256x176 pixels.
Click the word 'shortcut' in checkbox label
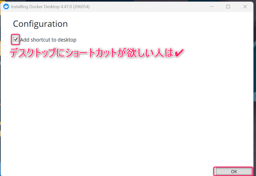(x=40, y=40)
